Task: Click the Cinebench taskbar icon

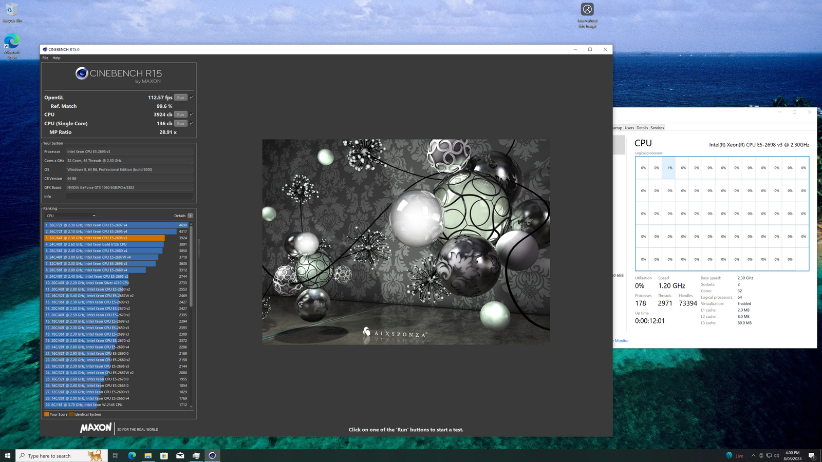Action: [212, 456]
